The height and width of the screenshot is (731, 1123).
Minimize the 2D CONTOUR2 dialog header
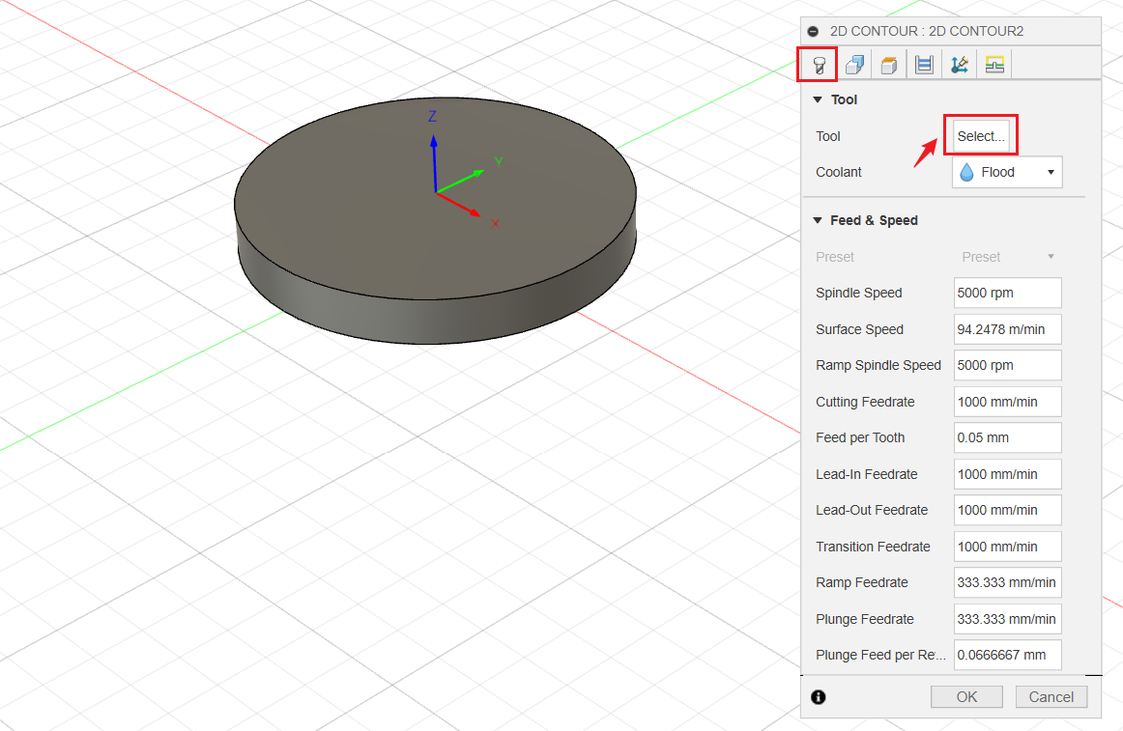pos(814,30)
